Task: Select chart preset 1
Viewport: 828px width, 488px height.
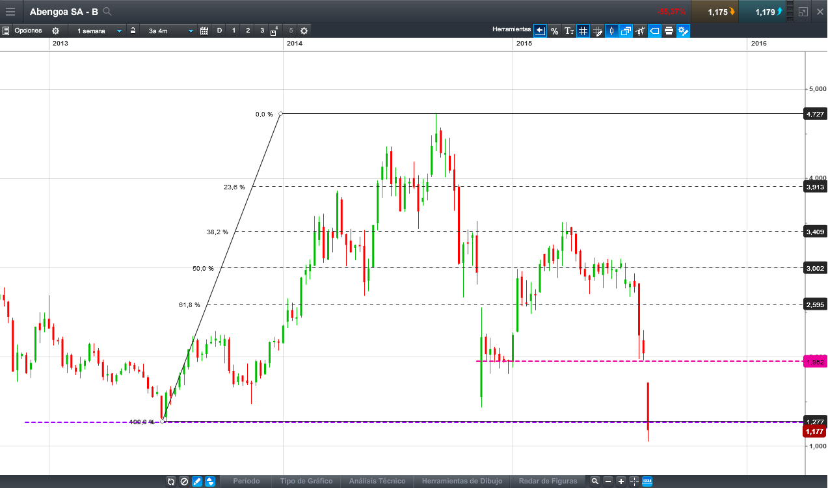Action: click(234, 31)
